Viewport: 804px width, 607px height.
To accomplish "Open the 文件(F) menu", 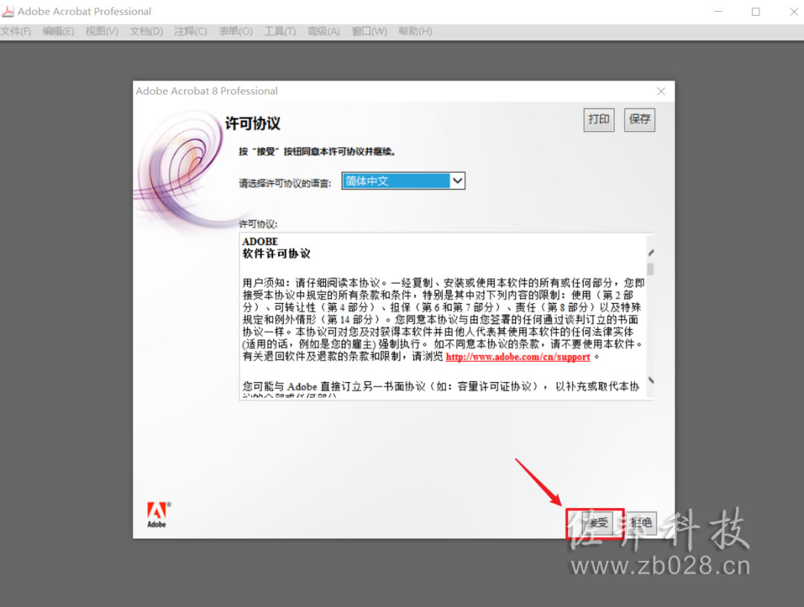I will point(16,32).
